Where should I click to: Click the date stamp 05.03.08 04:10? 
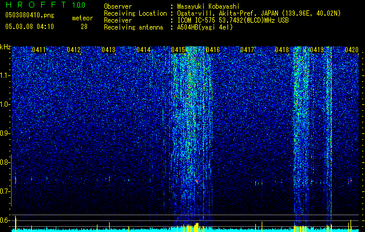point(30,26)
